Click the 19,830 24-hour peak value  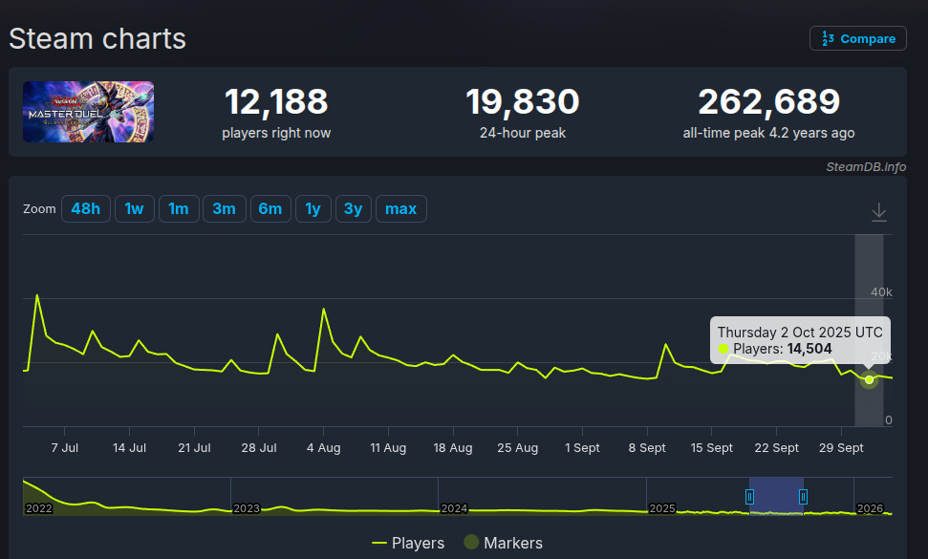point(523,101)
